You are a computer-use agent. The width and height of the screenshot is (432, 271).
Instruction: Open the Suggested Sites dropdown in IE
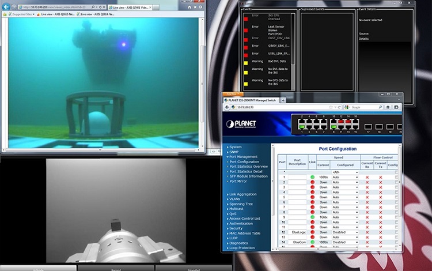point(22,14)
